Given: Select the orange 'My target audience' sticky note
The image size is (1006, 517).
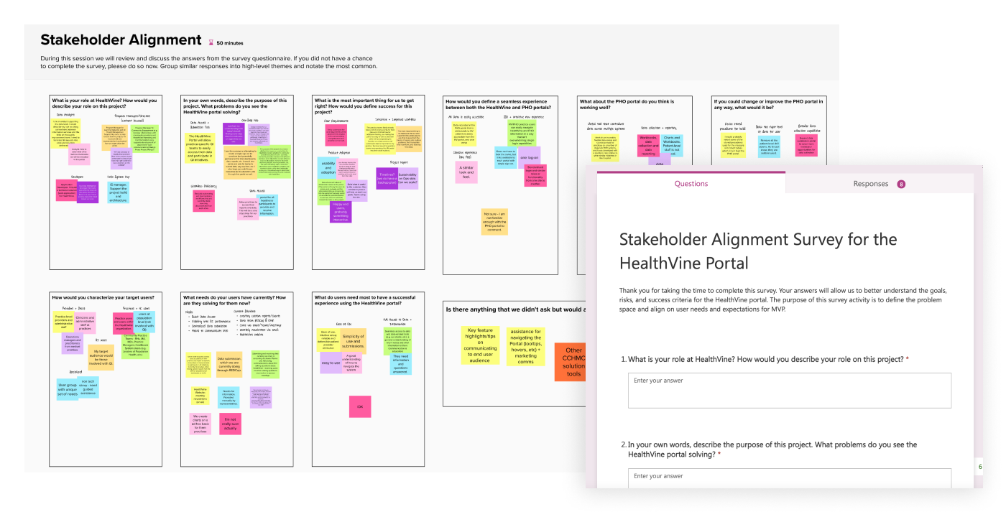Looking at the screenshot, I should 101,357.
